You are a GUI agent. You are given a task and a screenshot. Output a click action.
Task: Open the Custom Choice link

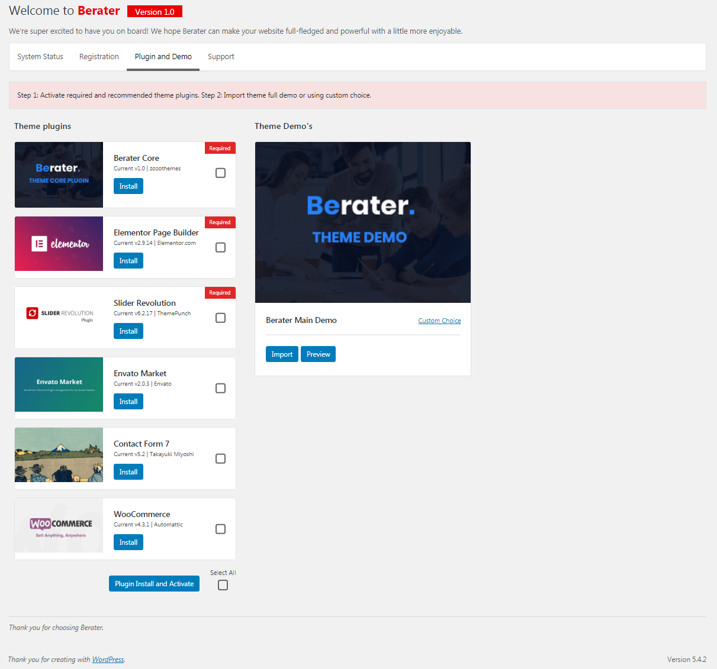(x=439, y=321)
